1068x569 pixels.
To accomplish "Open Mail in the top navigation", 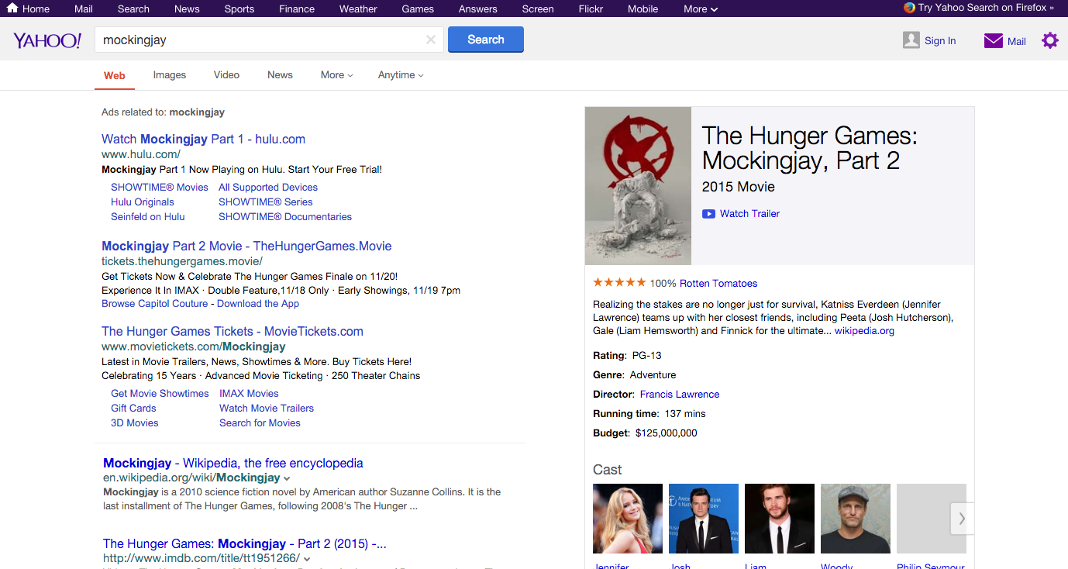I will coord(84,9).
